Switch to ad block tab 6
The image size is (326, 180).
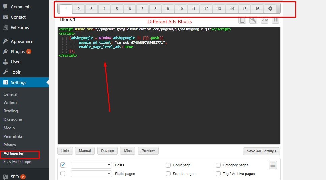(x=130, y=9)
